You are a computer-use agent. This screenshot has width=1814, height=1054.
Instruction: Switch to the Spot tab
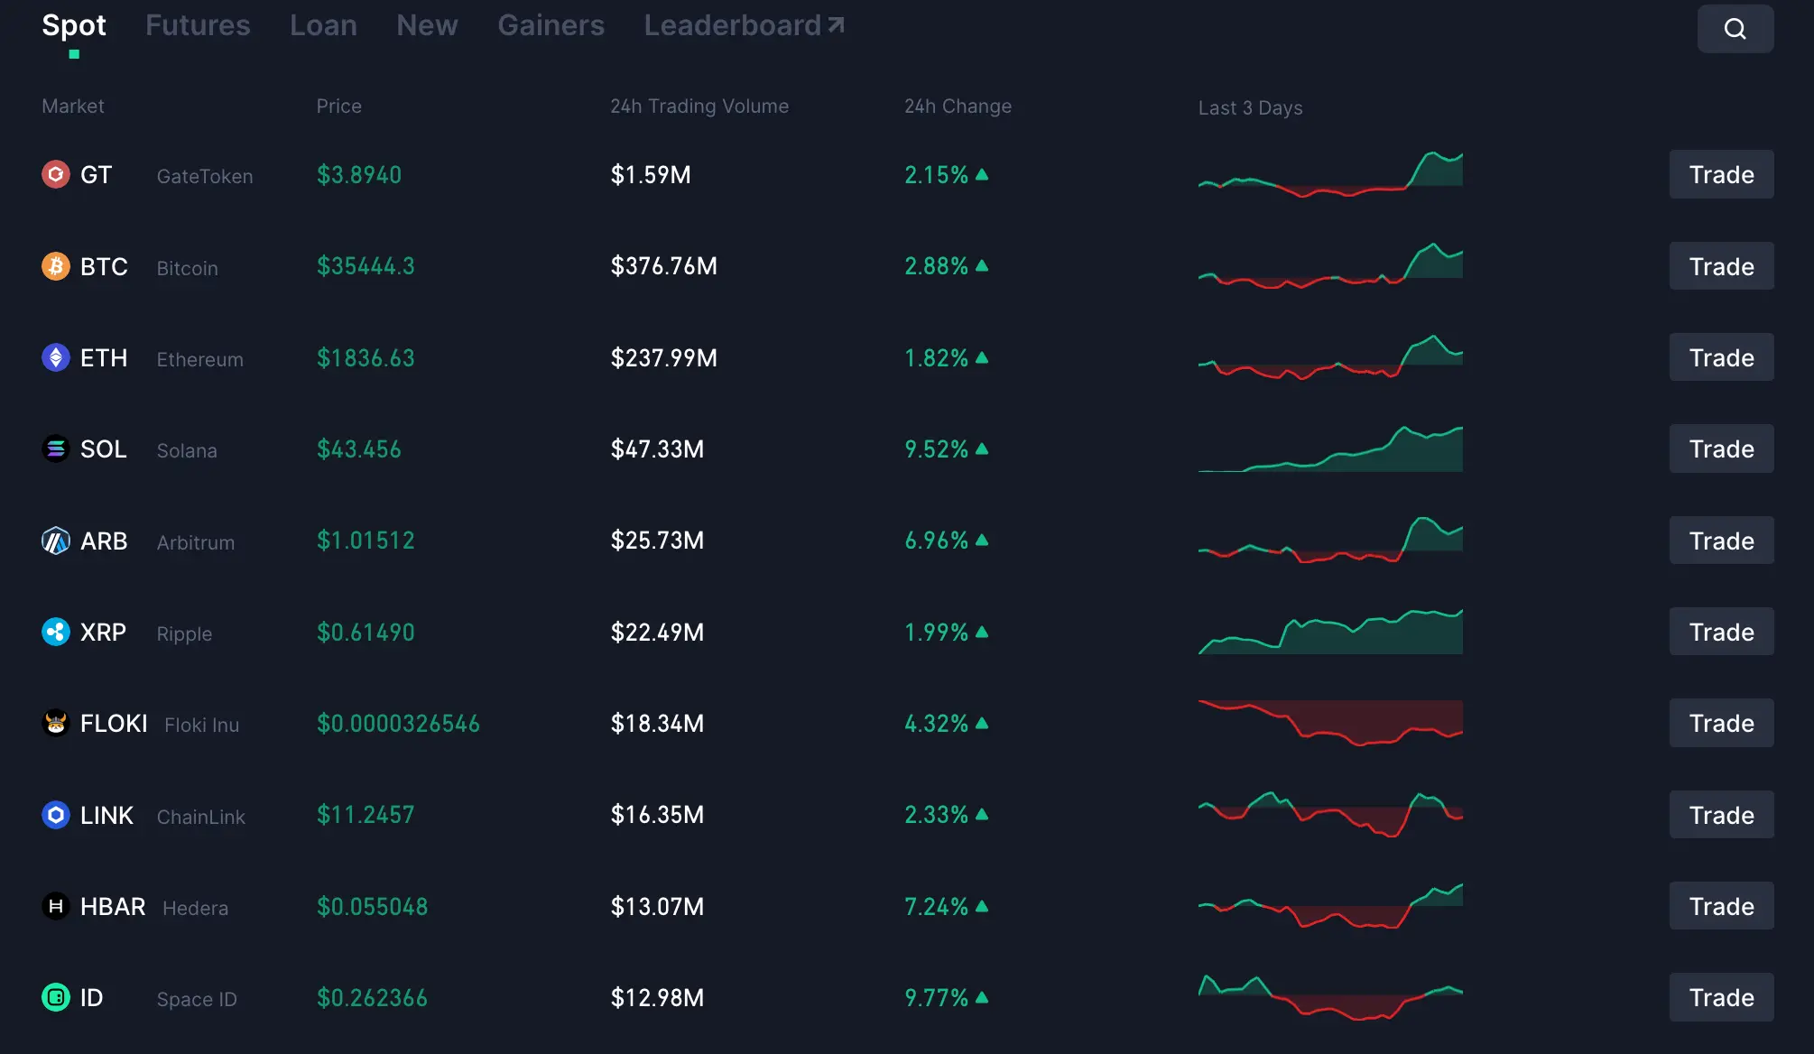pyautogui.click(x=74, y=25)
